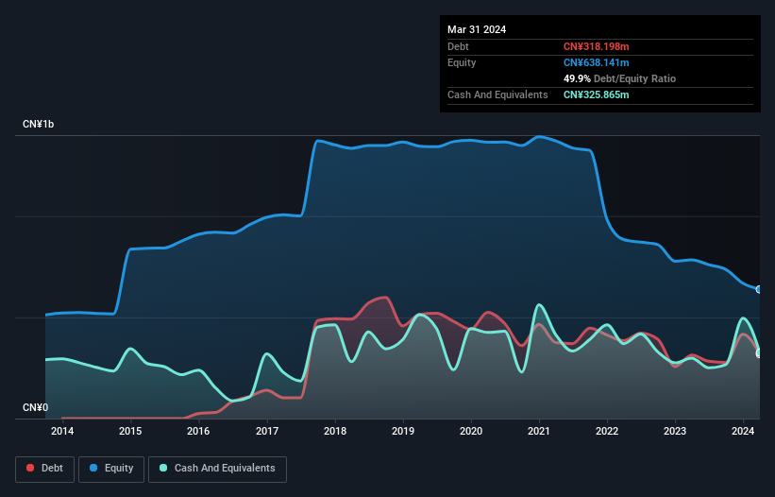Click the 2015 x-axis label

coord(130,431)
